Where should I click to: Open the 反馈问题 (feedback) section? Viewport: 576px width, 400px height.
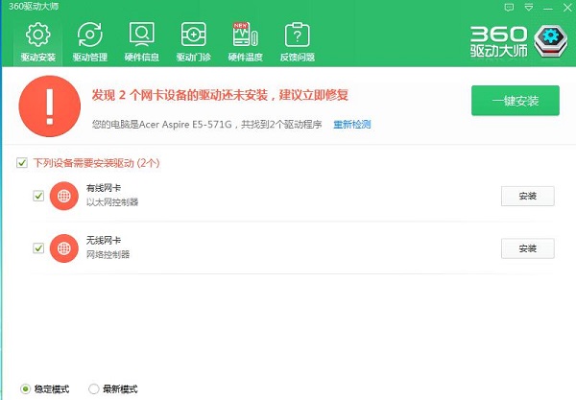pos(297,42)
